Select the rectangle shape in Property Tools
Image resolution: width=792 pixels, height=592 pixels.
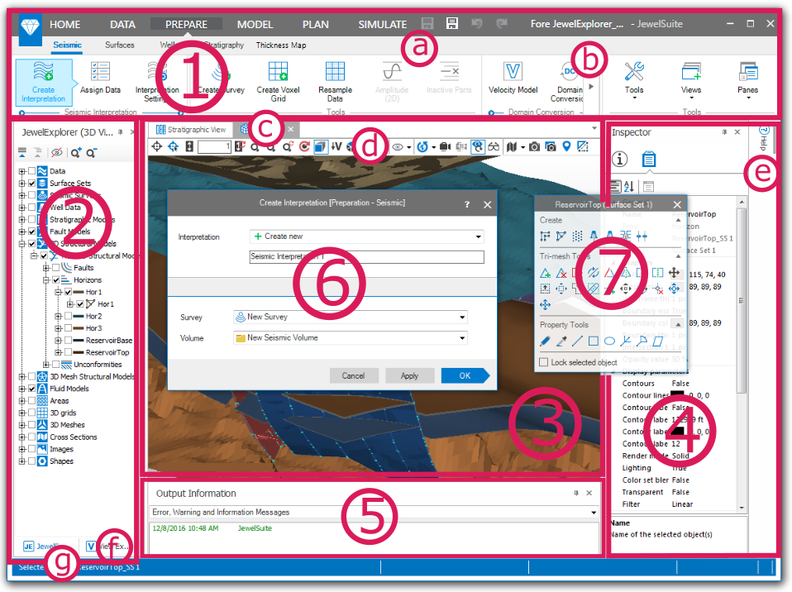coord(594,341)
